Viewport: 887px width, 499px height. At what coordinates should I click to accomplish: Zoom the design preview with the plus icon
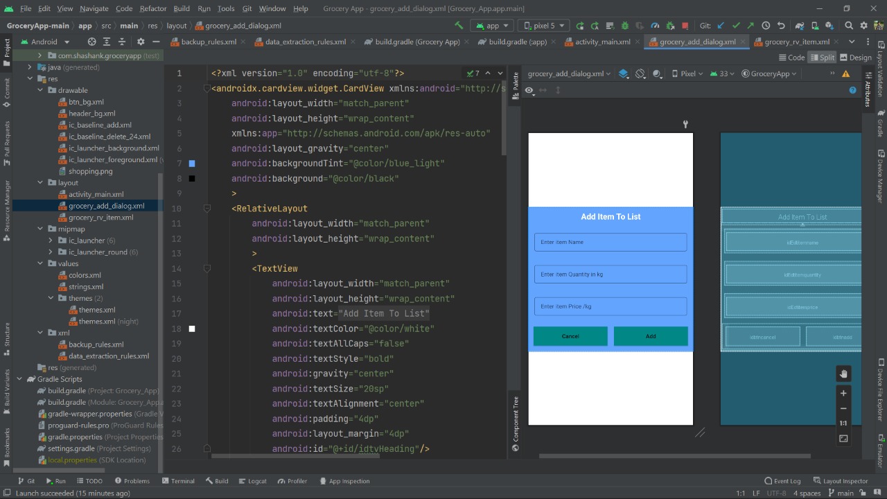(x=843, y=393)
